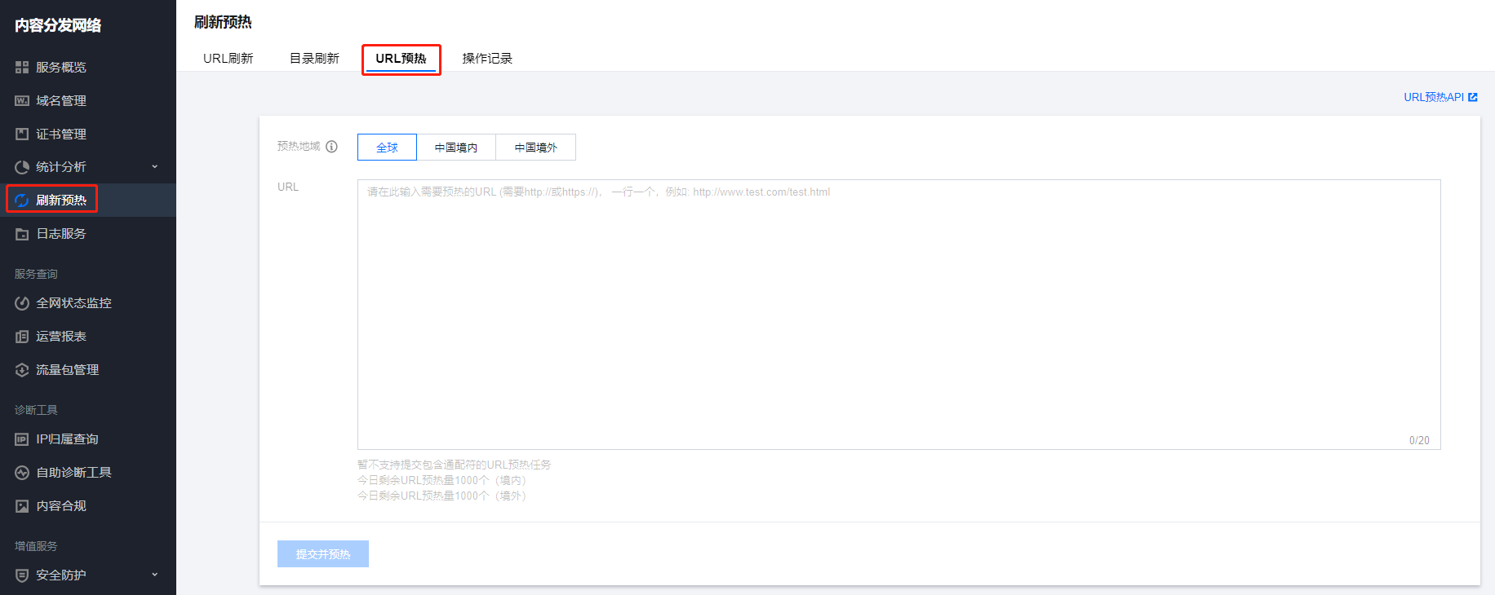Click the 全网状态监控 monitor icon
1495x595 pixels.
click(x=22, y=303)
